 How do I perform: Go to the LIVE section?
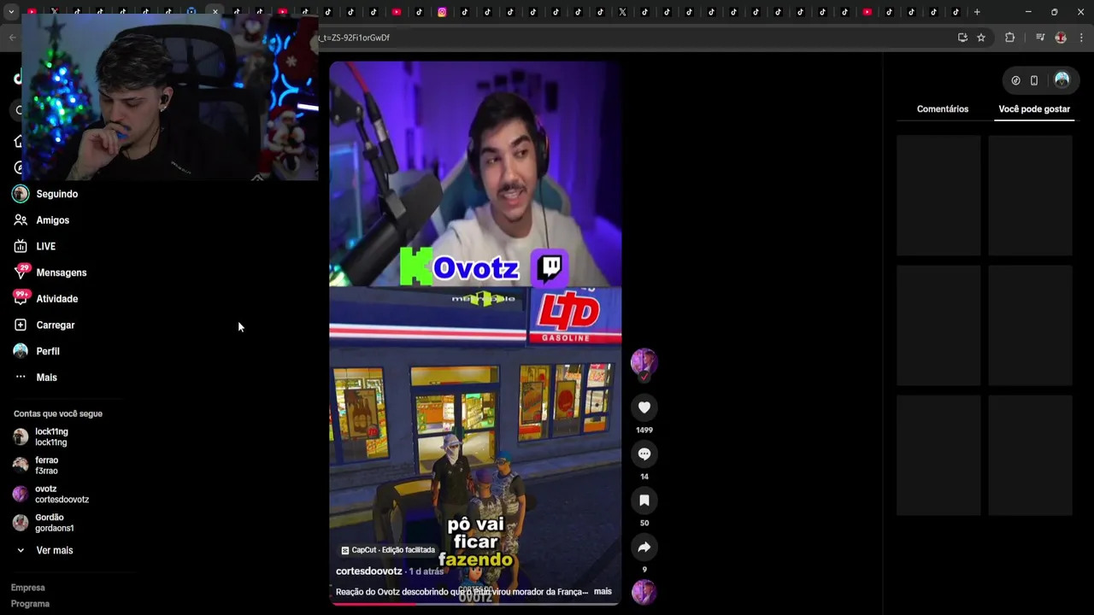click(x=35, y=247)
